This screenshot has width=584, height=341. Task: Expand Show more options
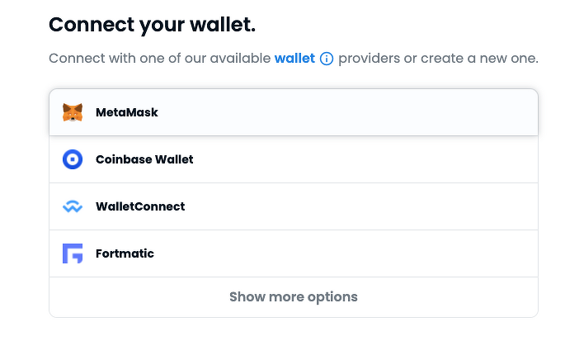(x=293, y=297)
